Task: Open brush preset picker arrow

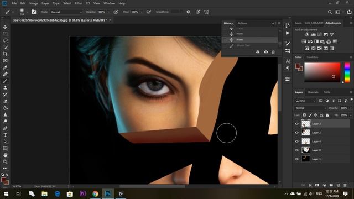Action: tap(27, 12)
